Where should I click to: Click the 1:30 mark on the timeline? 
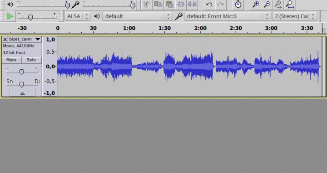[x=165, y=28]
